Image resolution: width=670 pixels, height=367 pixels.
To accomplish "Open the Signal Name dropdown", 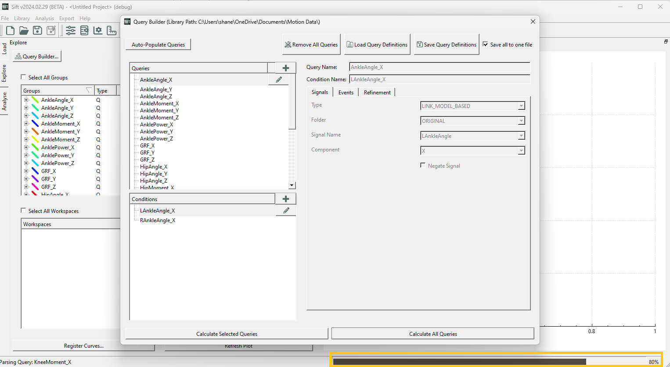I will point(472,136).
